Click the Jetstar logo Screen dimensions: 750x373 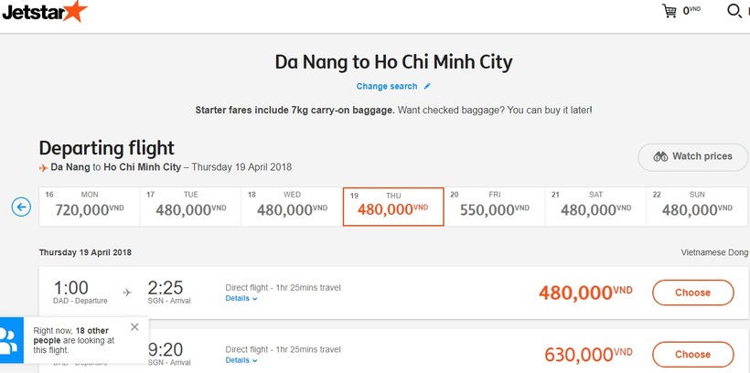tap(45, 12)
